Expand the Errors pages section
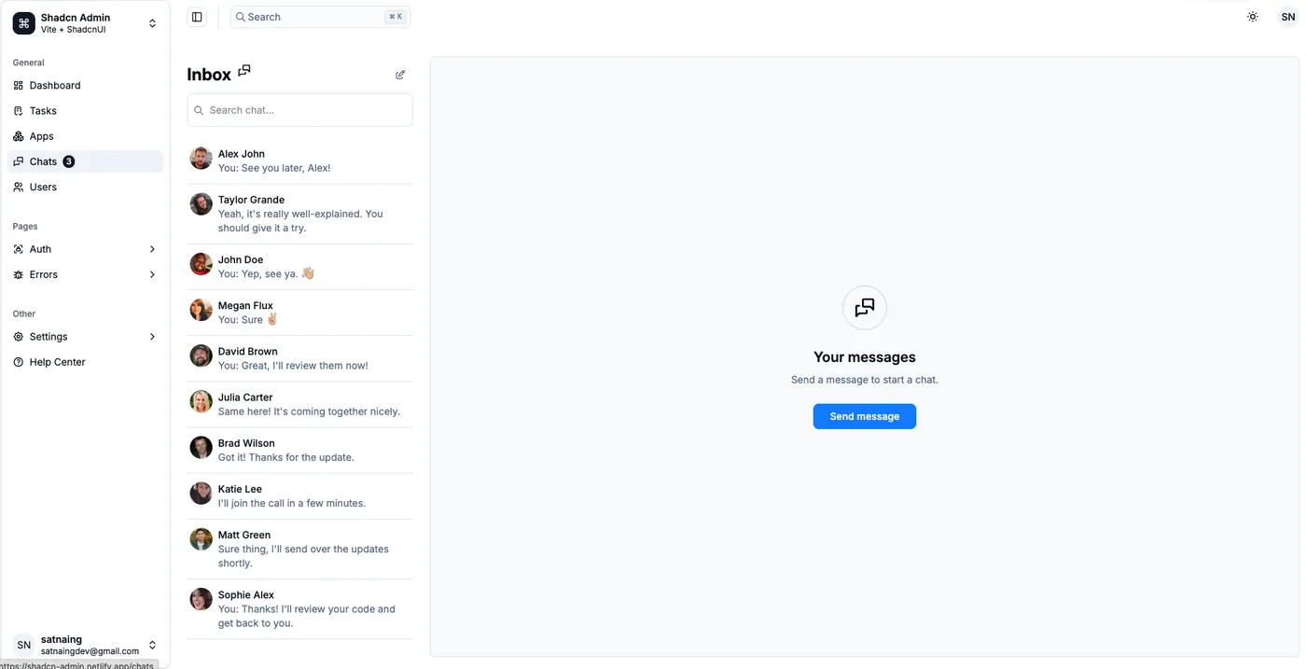Viewport: 1306px width, 669px height. click(85, 274)
